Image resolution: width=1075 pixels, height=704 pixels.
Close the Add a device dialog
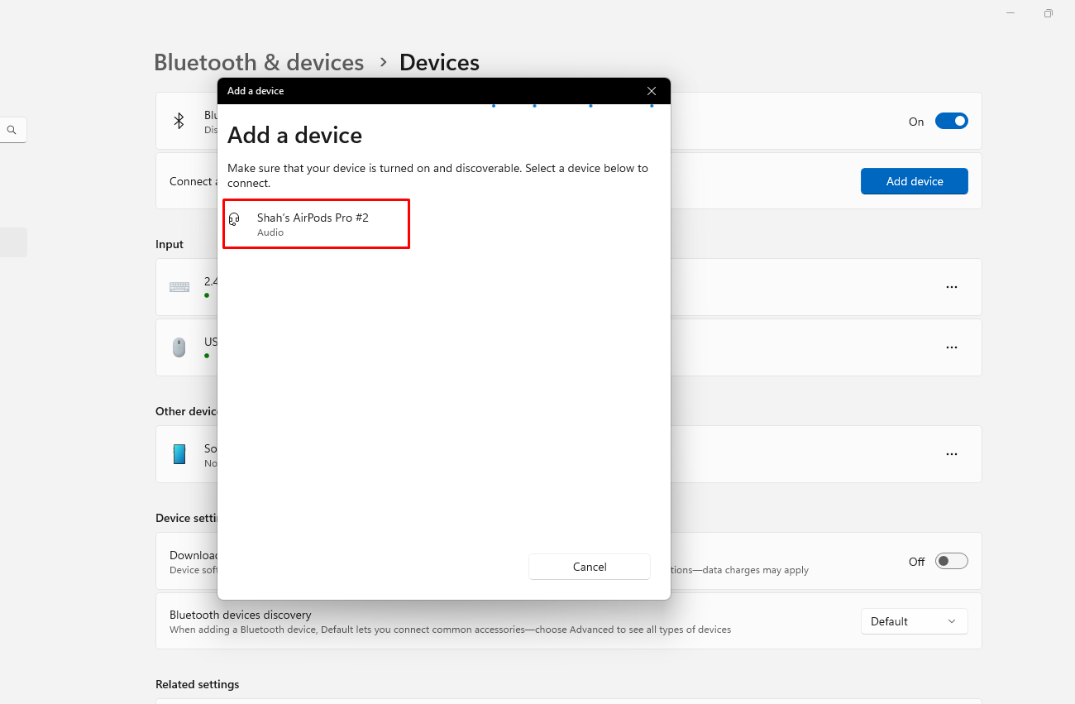(652, 91)
